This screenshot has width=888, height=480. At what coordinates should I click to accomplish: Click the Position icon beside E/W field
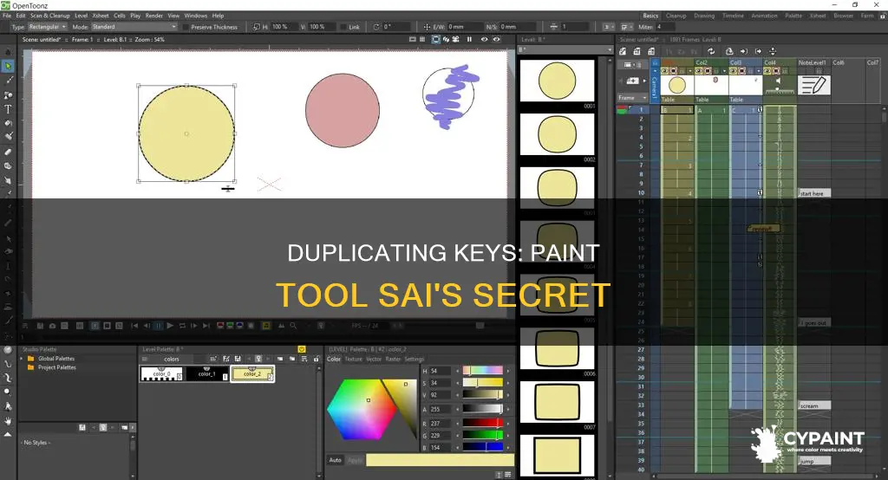(427, 27)
